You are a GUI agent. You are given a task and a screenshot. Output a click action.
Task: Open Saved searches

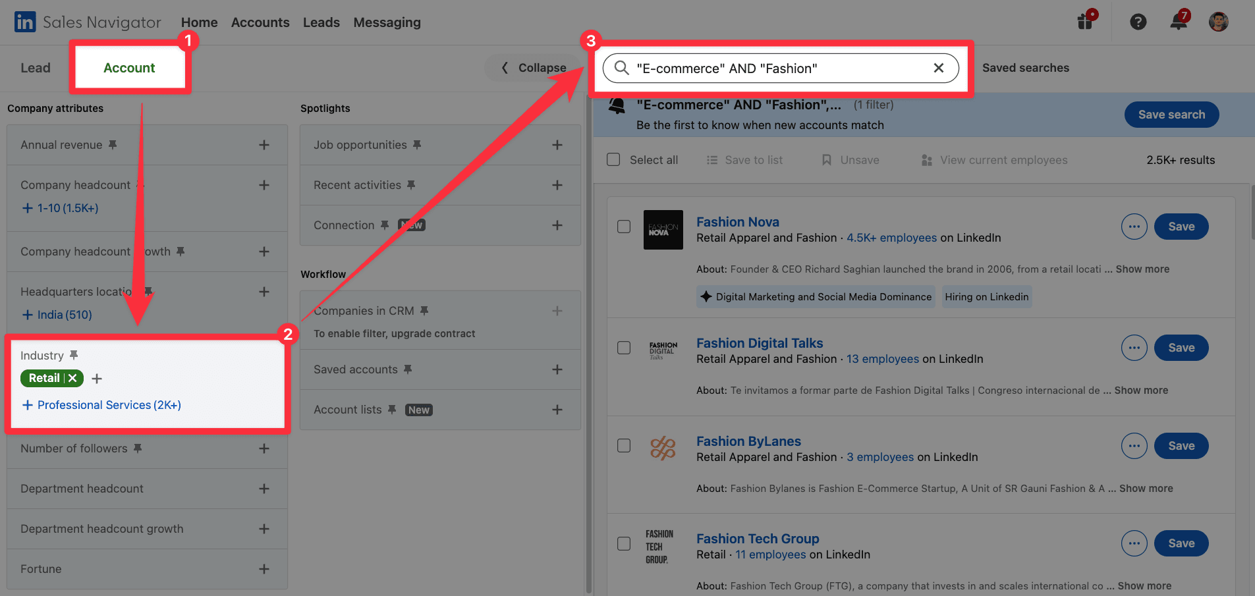coord(1026,68)
